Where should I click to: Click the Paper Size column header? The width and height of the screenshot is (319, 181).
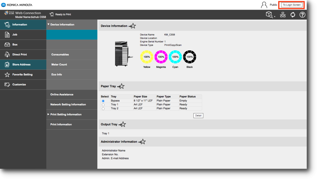click(x=140, y=97)
